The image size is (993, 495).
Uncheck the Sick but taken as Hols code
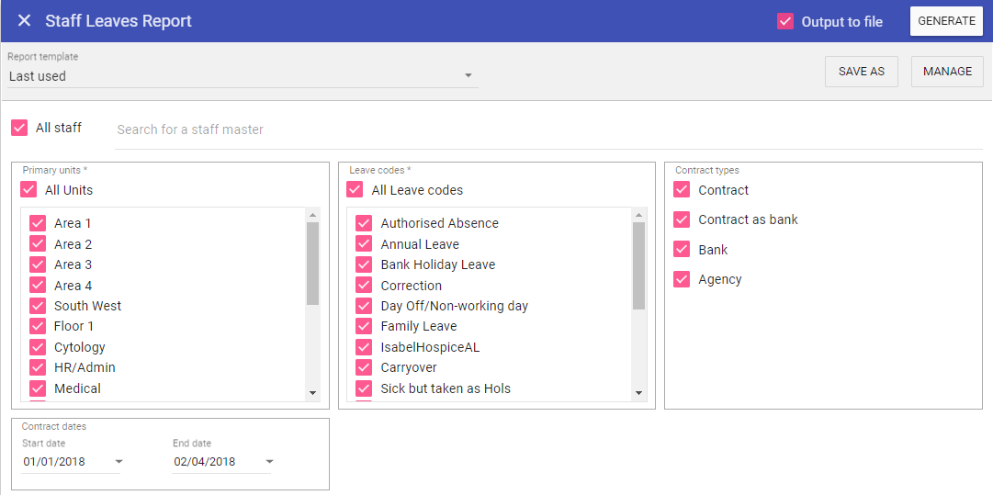tap(364, 388)
